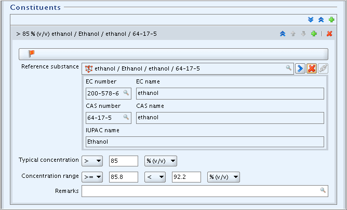The width and height of the screenshot is (347, 210).
Task: Open Typical concentration unit % (v/v) dropdown
Action: click(x=161, y=161)
